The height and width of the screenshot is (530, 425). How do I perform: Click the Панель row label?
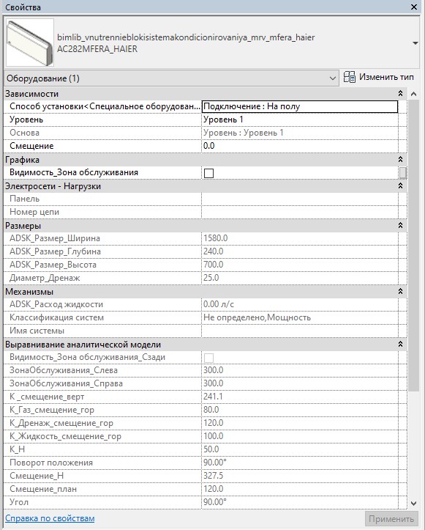pos(24,199)
